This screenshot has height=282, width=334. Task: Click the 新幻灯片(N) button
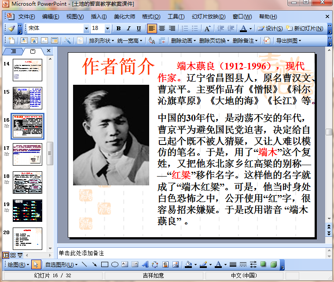click(x=305, y=29)
